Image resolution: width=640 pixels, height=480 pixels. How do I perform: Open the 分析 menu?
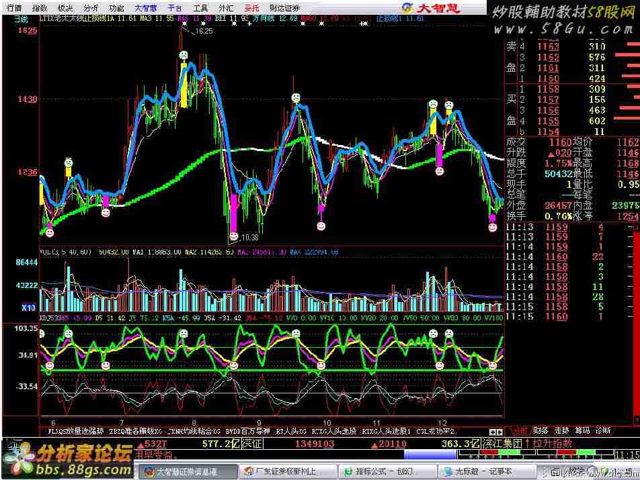[91, 8]
